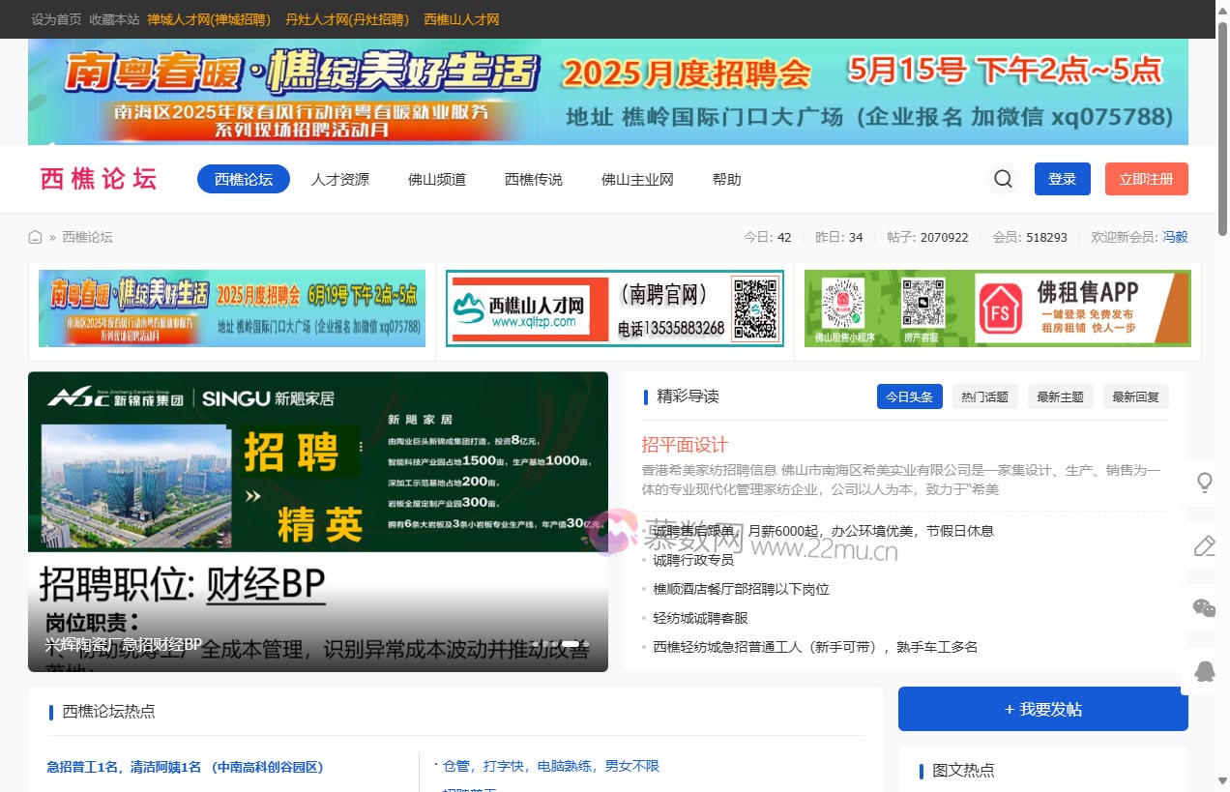Click the 西樵论坛 site logo

(98, 178)
